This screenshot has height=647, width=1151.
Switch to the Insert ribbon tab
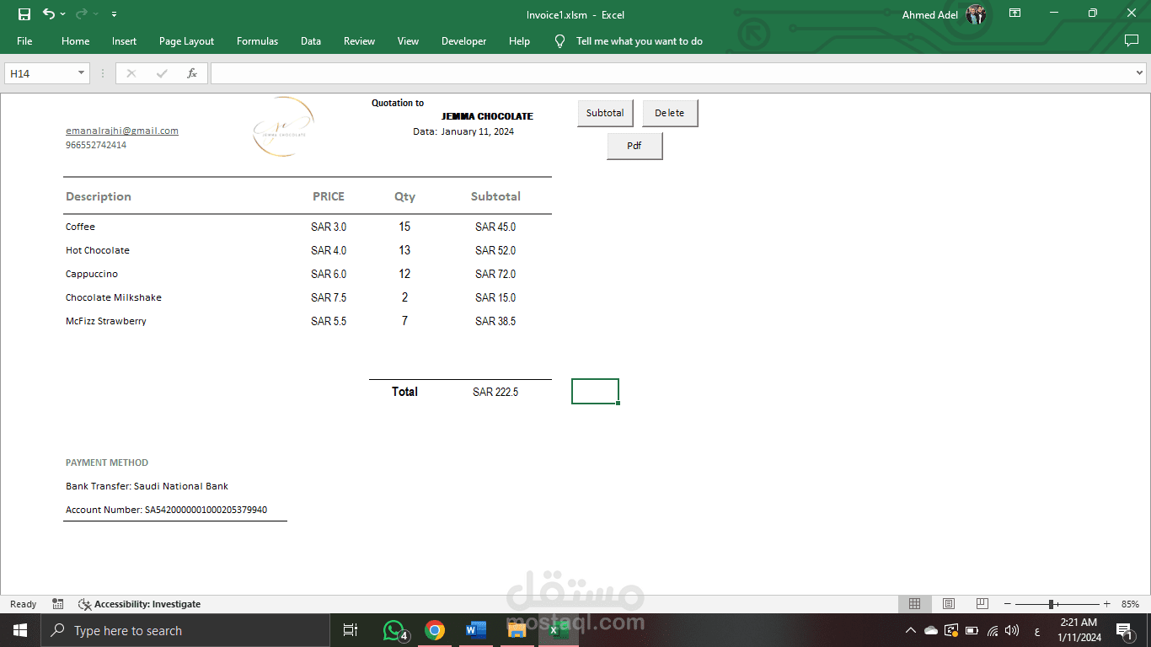click(x=124, y=41)
